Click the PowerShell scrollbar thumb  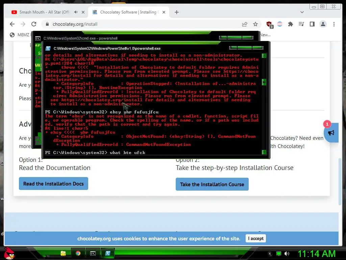(x=264, y=82)
